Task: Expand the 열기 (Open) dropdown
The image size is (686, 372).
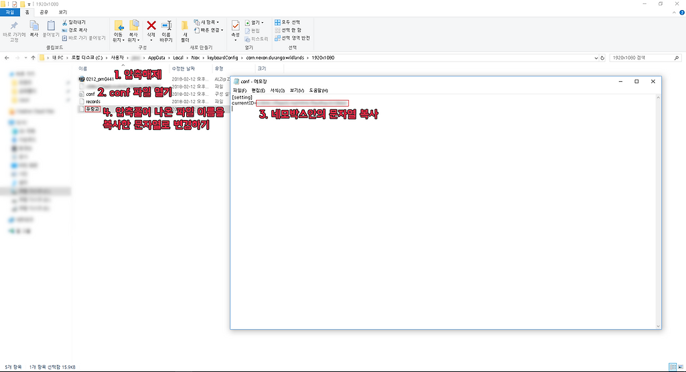Action: (x=254, y=23)
